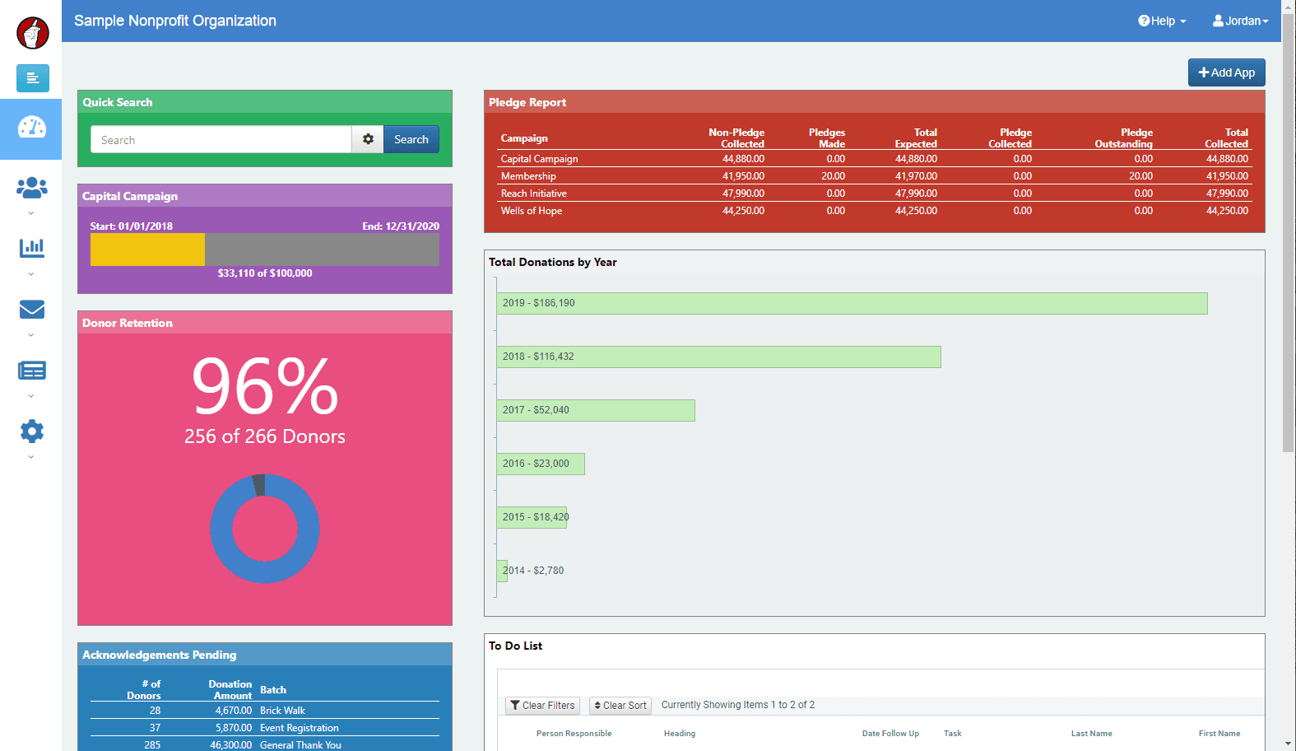The image size is (1296, 751).
Task: Click the Quick Search options gear
Action: [368, 139]
